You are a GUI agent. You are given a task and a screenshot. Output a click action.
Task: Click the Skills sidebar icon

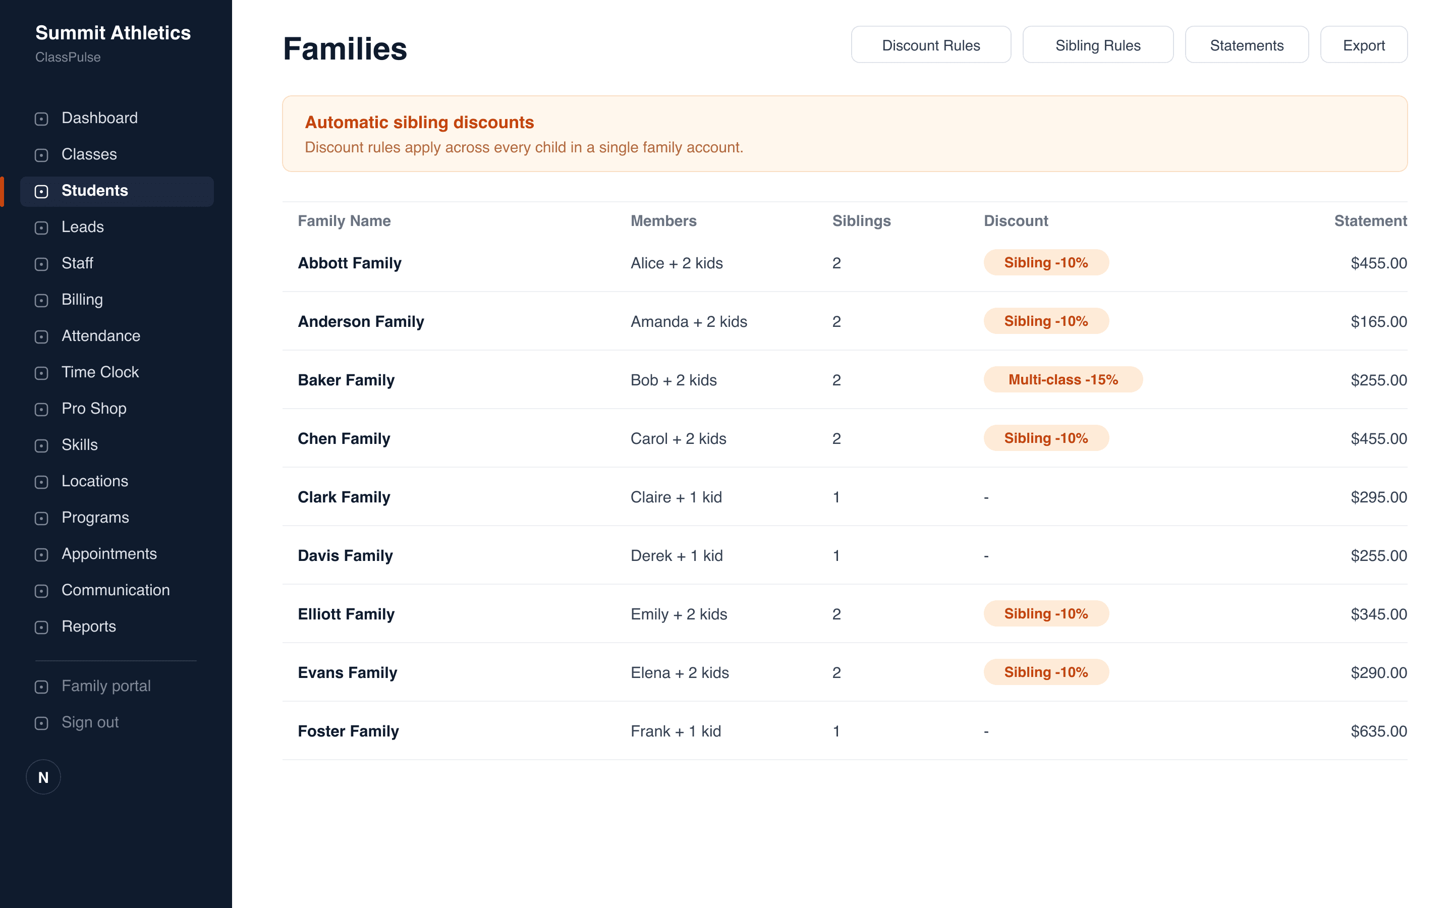coord(41,445)
